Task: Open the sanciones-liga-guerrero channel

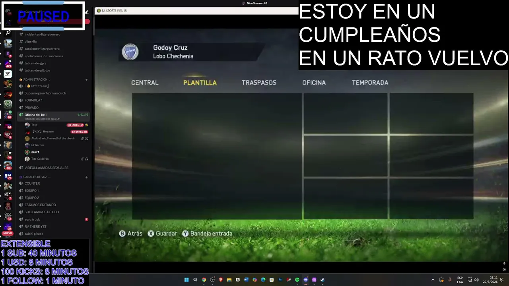Action: click(42, 49)
